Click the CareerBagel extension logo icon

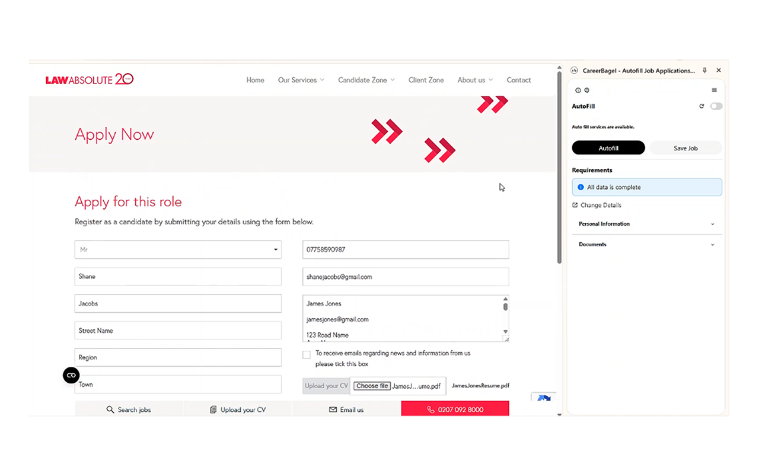click(x=574, y=71)
